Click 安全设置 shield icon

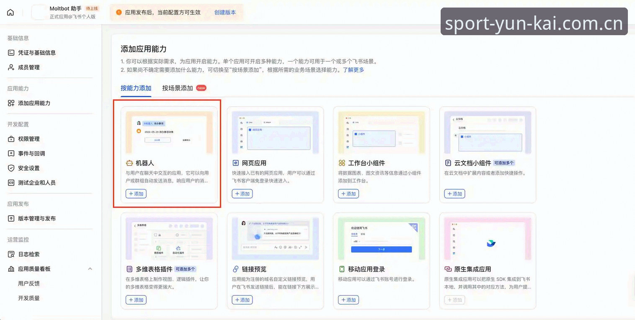pos(11,168)
